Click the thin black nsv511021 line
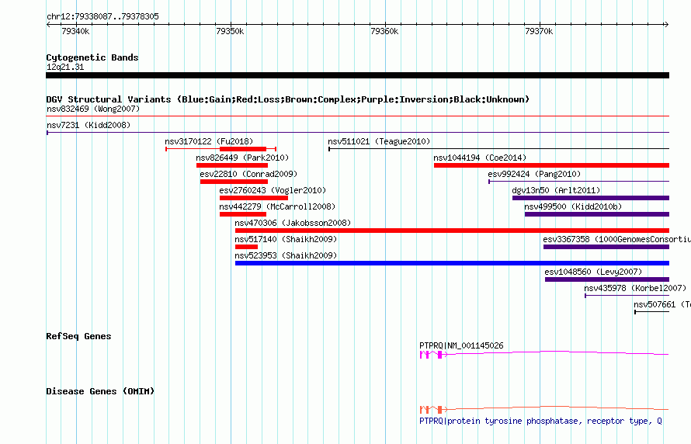The height and width of the screenshot is (444, 691). tap(499, 149)
